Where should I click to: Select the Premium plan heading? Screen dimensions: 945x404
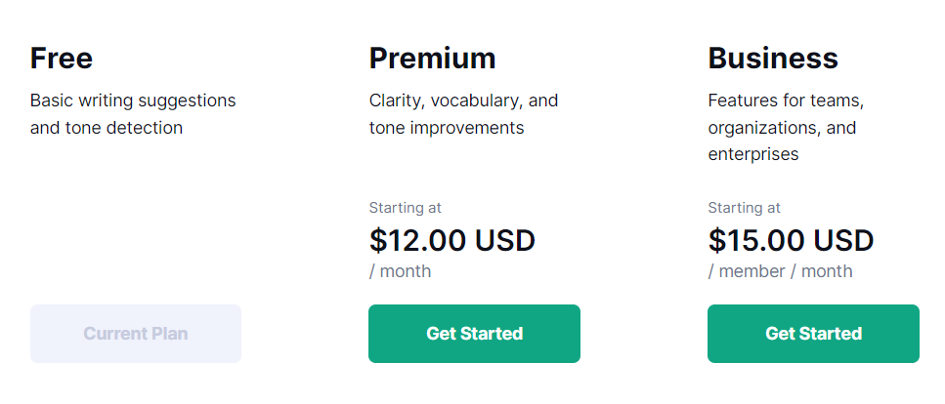coord(432,59)
